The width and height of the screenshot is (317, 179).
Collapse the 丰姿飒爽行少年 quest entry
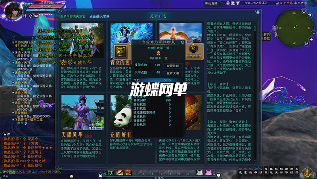pos(13,42)
